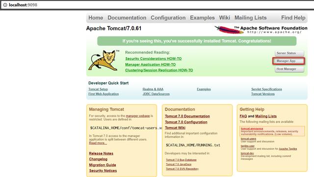Screen dimensions: 314x177
Task: Open the Mailing Lists nav item
Action: click(x=251, y=18)
